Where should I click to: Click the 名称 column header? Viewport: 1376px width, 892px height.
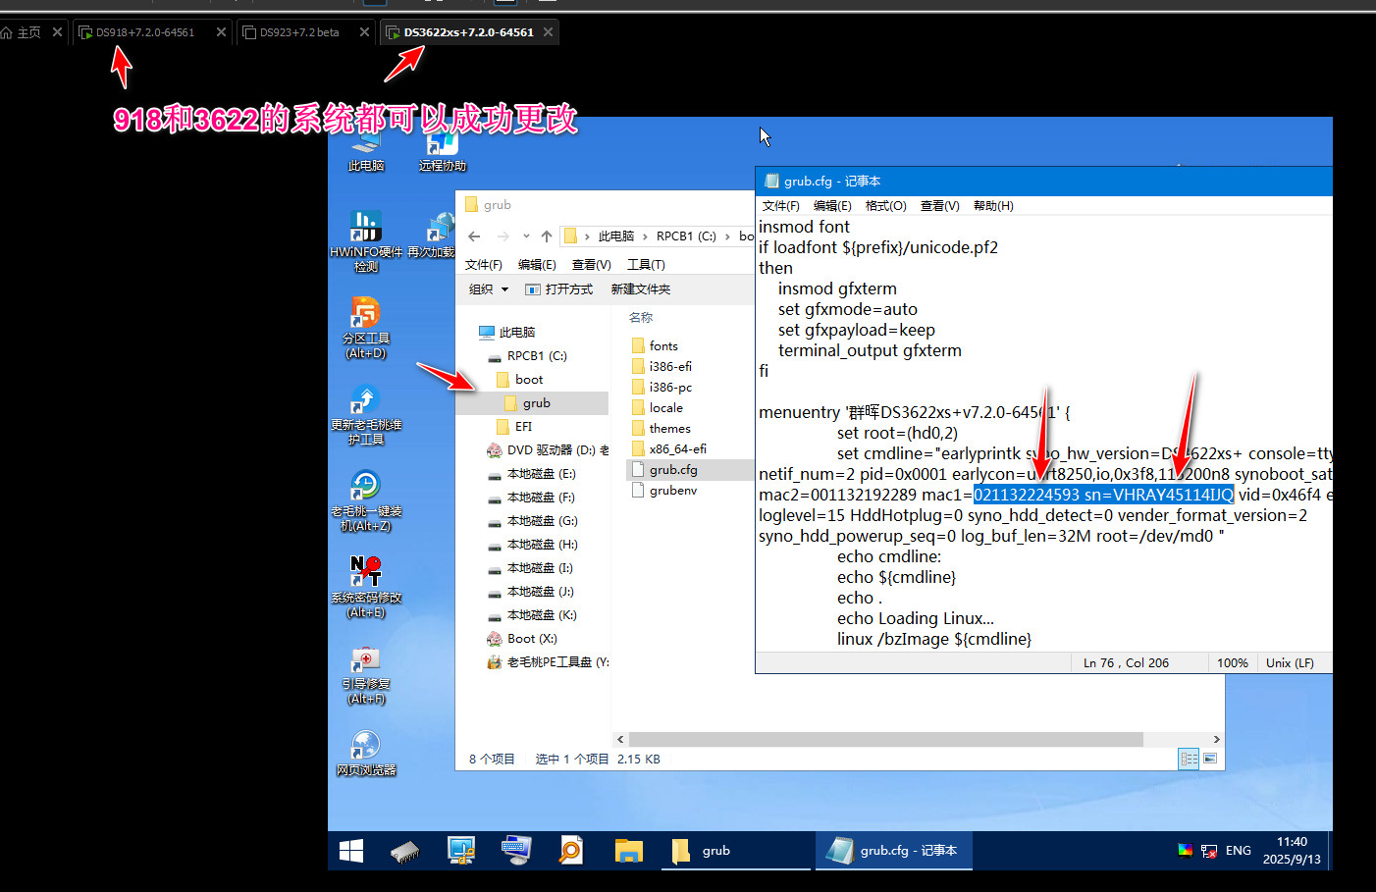click(641, 318)
